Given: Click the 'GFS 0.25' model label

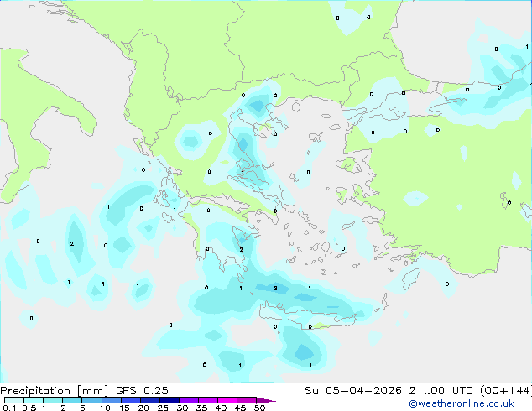Looking at the screenshot, I should (x=142, y=390).
